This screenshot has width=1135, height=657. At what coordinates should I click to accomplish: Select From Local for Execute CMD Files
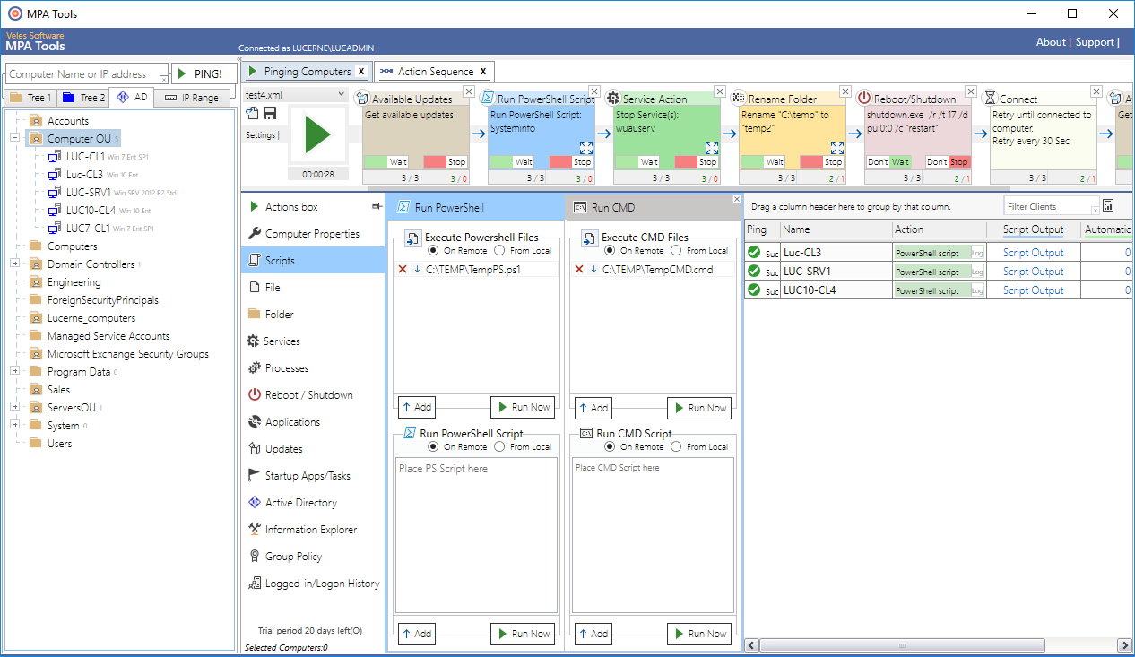676,251
